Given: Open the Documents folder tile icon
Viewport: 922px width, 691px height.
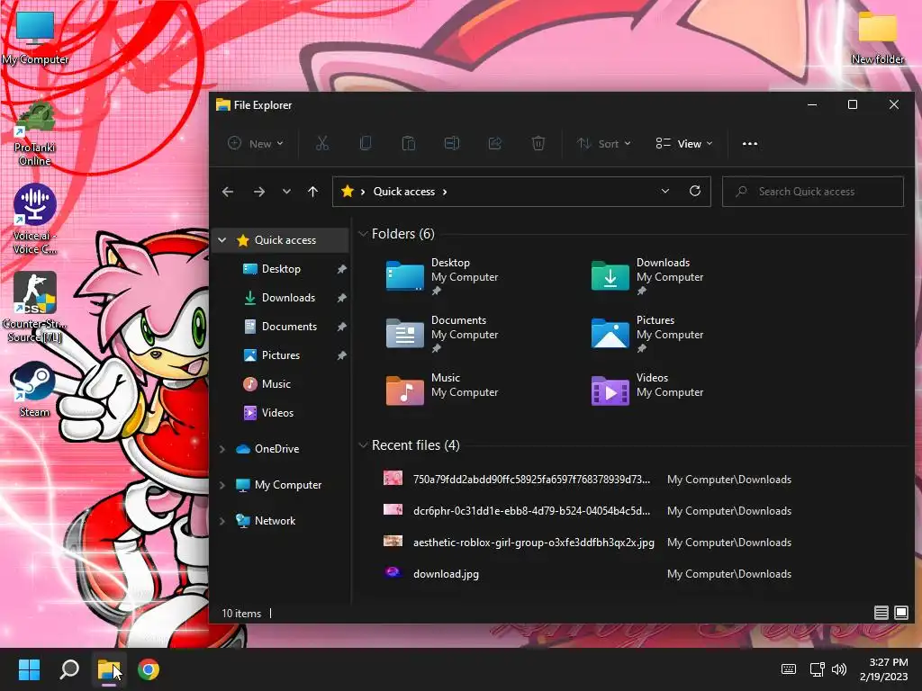Looking at the screenshot, I should point(404,333).
